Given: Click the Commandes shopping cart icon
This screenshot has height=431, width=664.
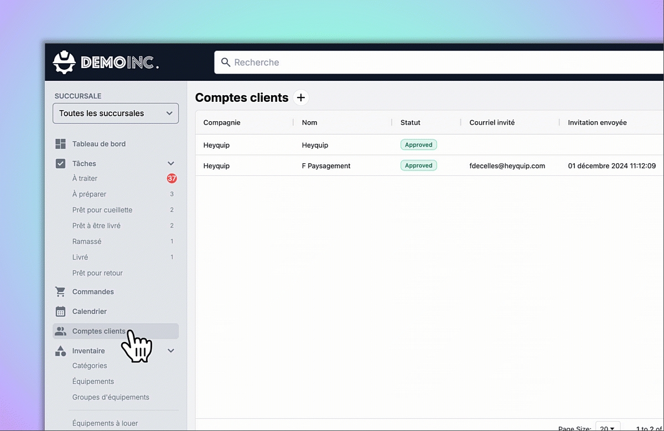Looking at the screenshot, I should point(61,292).
